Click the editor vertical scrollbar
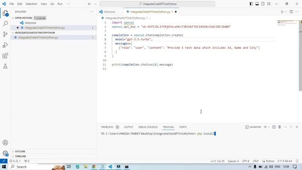This screenshot has width=302, height=170. click(x=300, y=56)
